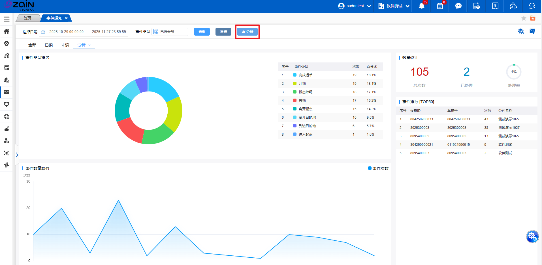This screenshot has width=542, height=265.
Task: Open the notification bell icon
Action: [421, 6]
